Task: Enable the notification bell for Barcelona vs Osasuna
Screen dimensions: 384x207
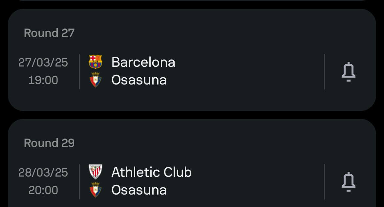Action: (x=348, y=72)
